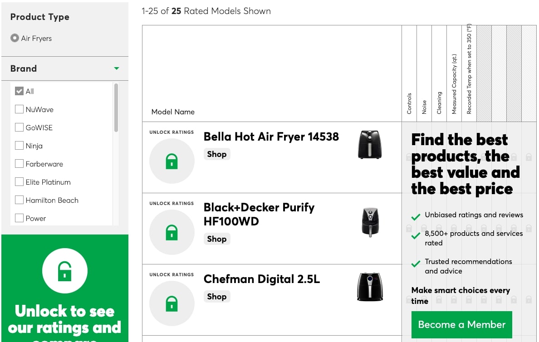Image resolution: width=539 pixels, height=342 pixels.
Task: Click the unlock icon in the green sidebar banner
Action: pos(64,271)
